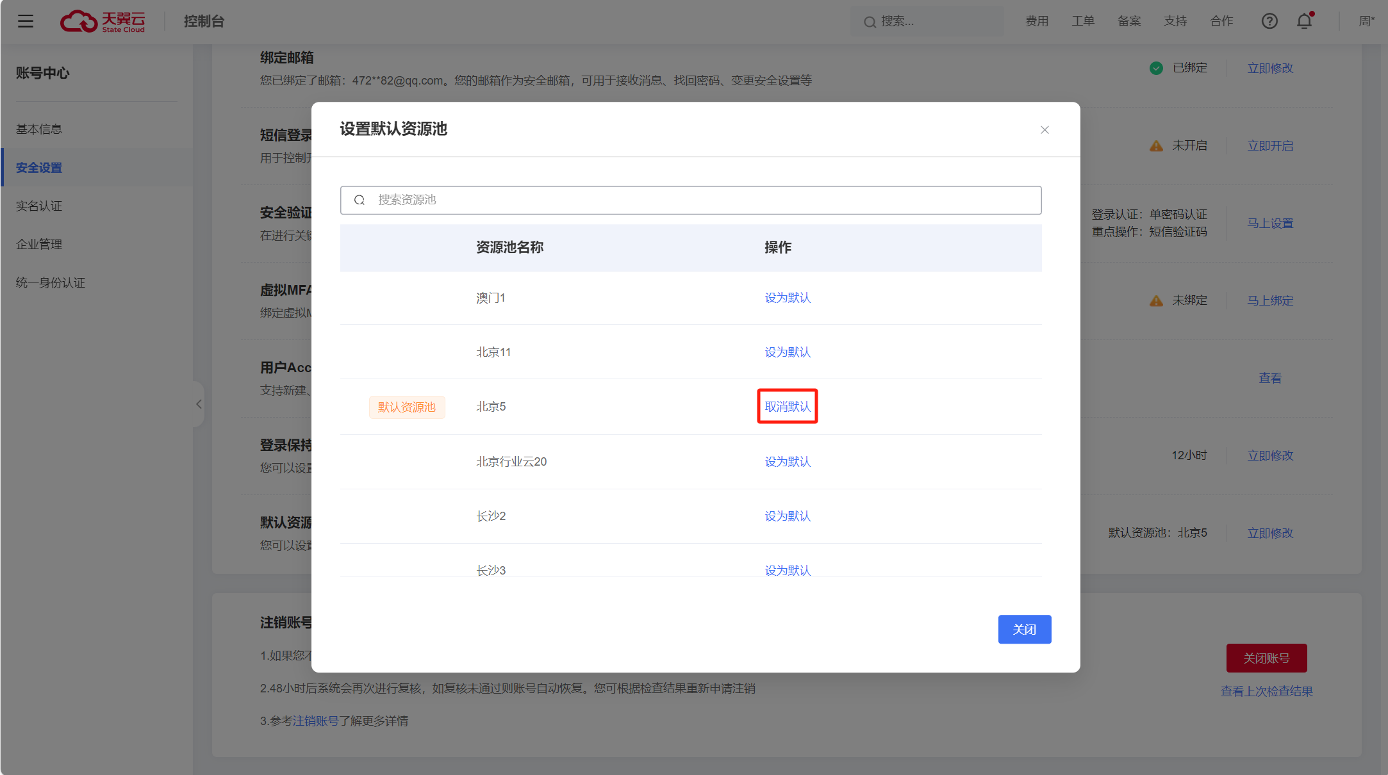Open the 合作 menu

pyautogui.click(x=1221, y=21)
